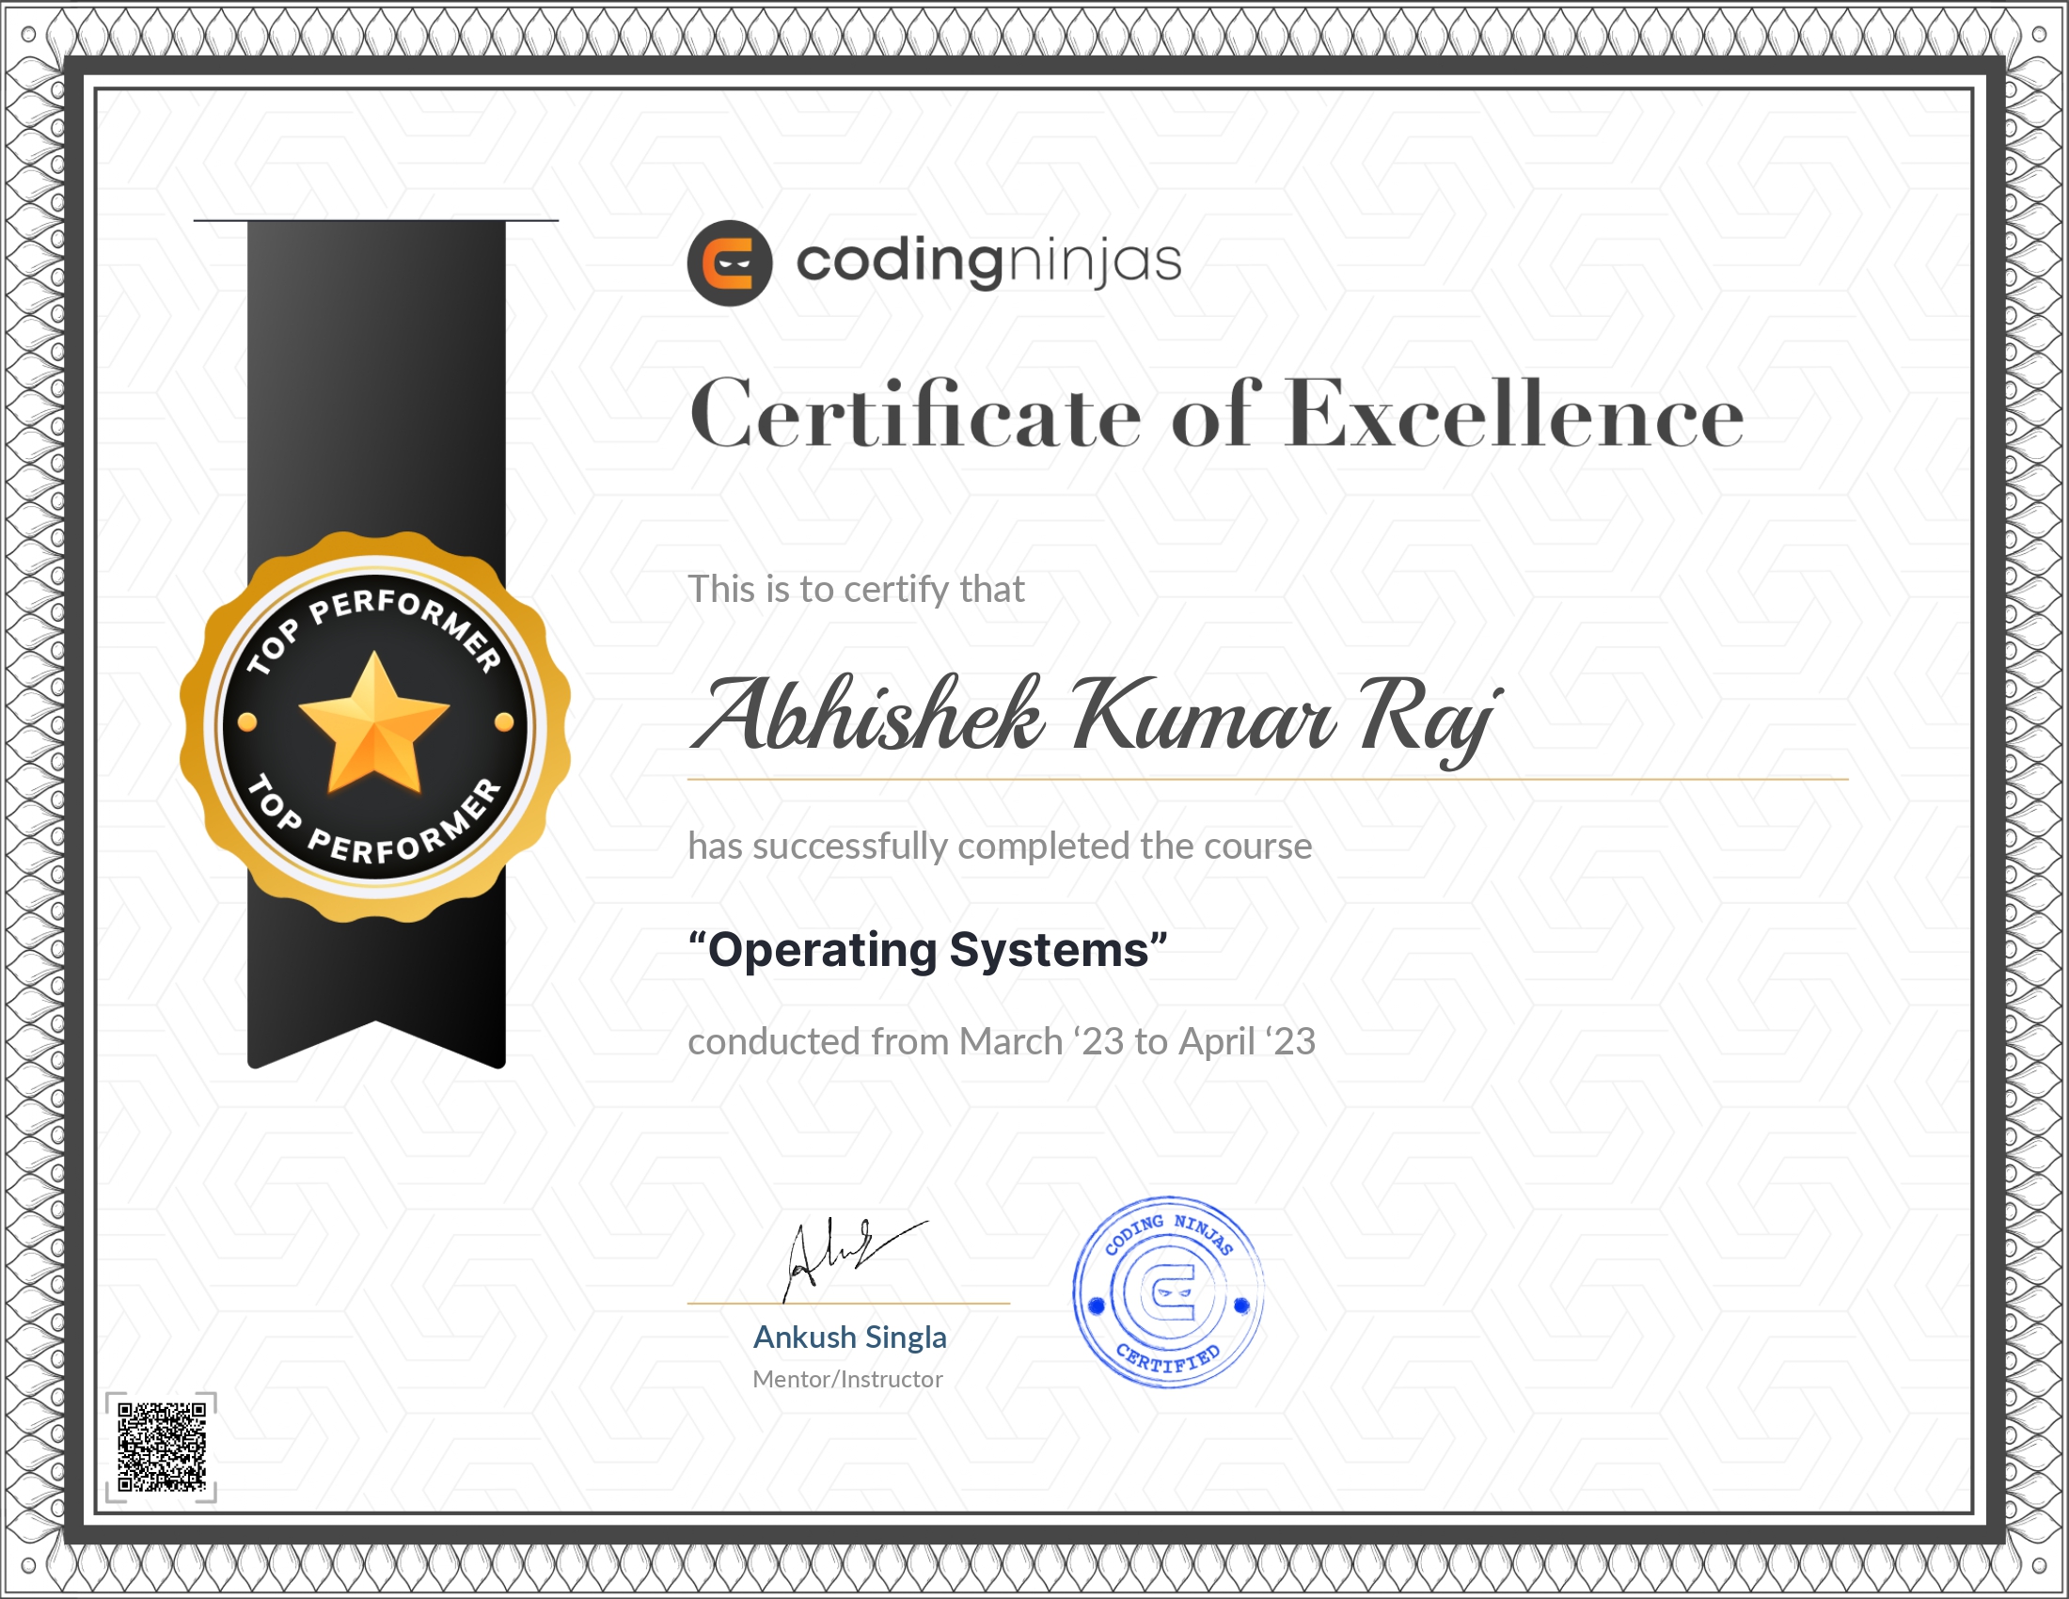2069x1599 pixels.
Task: Click the gold star on the badge
Action: click(x=374, y=722)
